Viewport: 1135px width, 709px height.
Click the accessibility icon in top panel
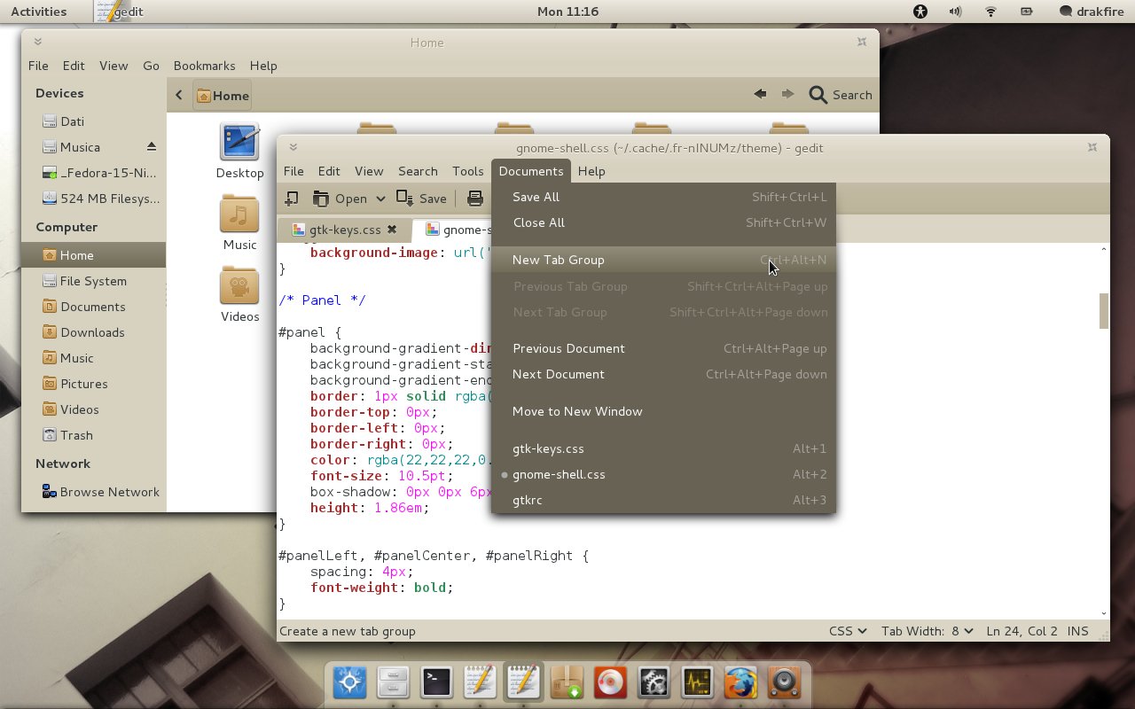point(920,12)
